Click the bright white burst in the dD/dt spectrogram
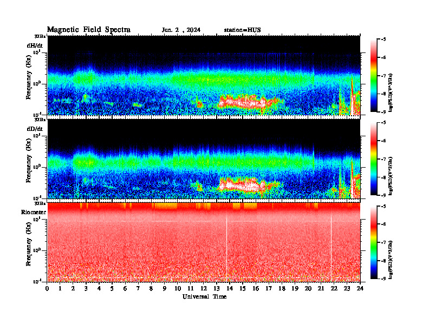The image size is (429, 331). 242,186
